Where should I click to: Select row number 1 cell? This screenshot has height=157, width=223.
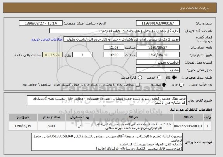pyautogui.click(x=208, y=126)
